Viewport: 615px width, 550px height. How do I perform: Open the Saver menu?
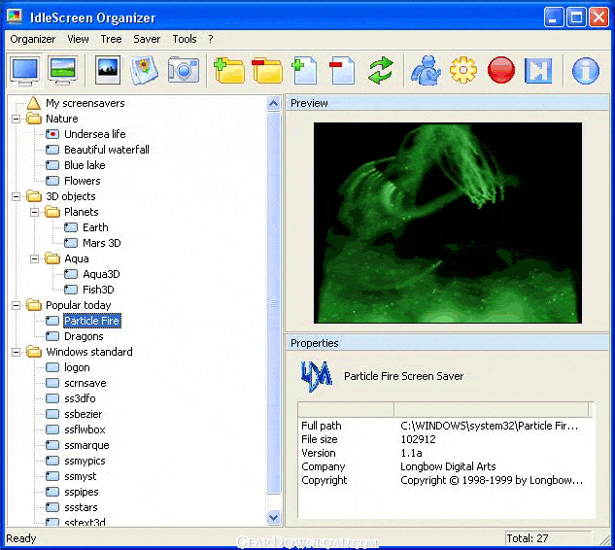(x=147, y=39)
